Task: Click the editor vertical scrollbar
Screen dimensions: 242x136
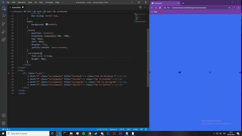Action: click(x=148, y=58)
